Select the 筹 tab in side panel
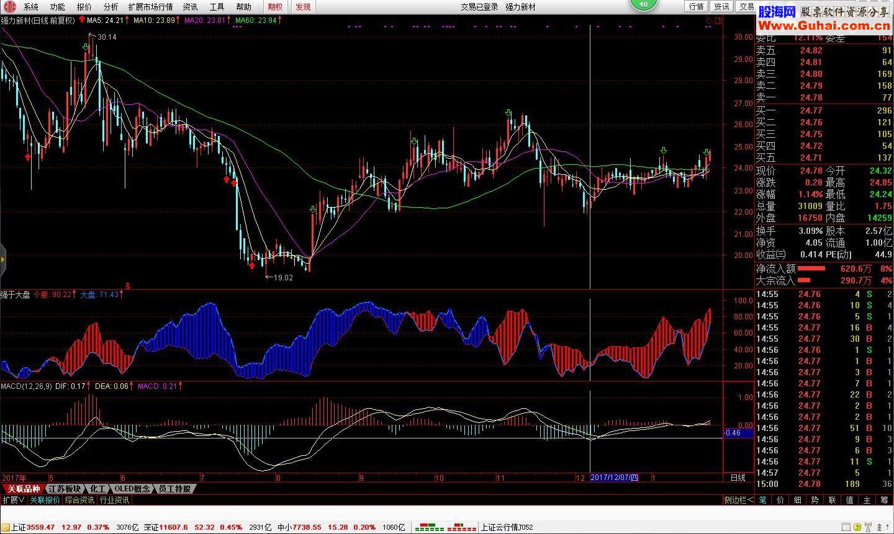894x534 pixels. tap(884, 500)
